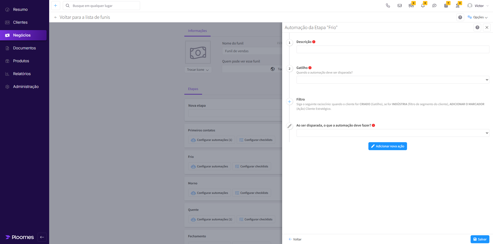
Task: Focus the Descrição input field
Action: point(393,49)
